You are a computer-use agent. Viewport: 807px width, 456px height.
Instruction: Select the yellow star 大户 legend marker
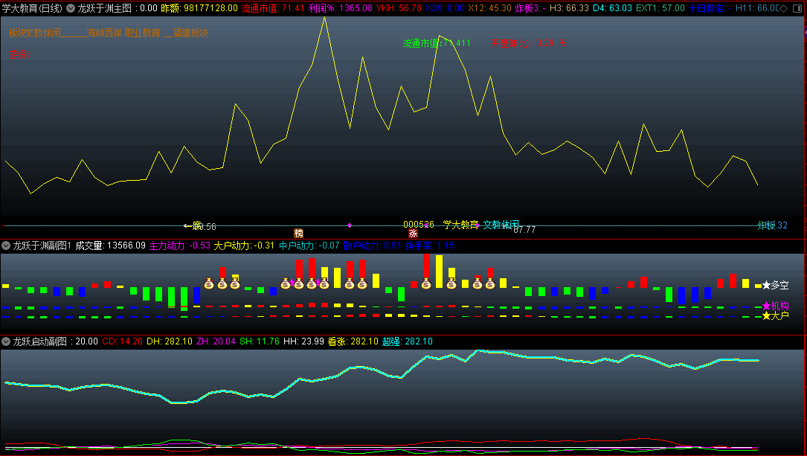tap(766, 316)
